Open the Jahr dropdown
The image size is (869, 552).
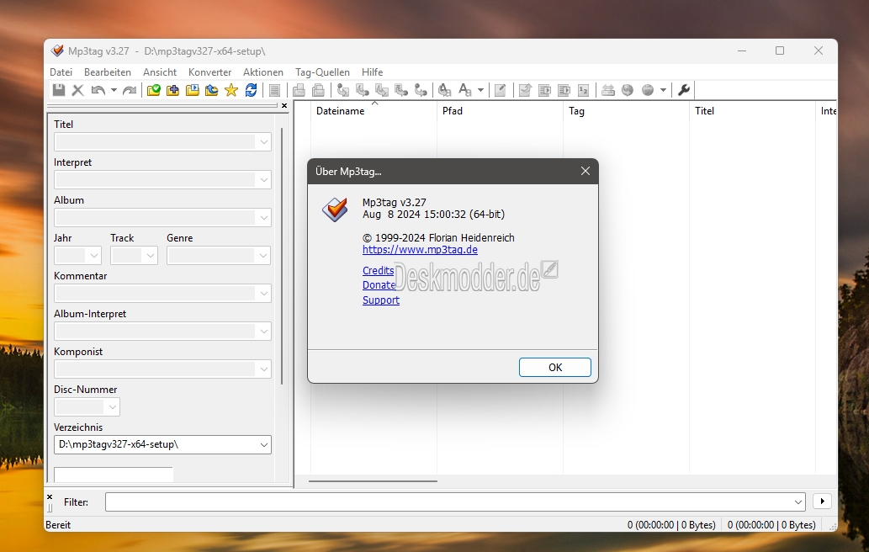[x=93, y=256]
